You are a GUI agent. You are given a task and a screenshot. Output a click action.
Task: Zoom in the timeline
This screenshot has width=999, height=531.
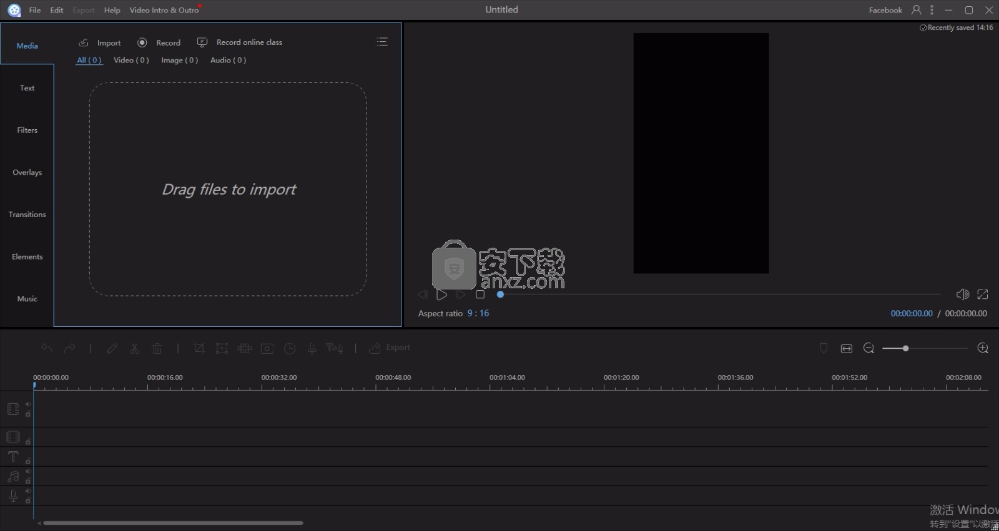(x=983, y=348)
